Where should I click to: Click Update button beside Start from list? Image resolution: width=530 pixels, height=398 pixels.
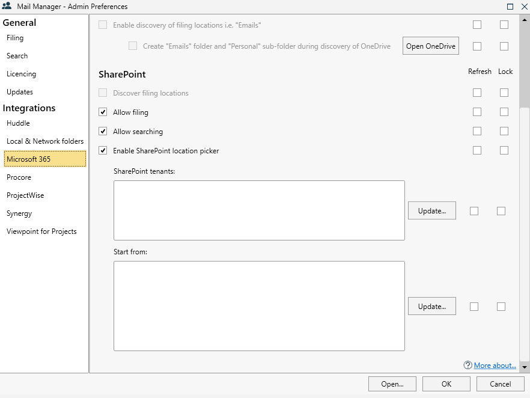point(431,307)
